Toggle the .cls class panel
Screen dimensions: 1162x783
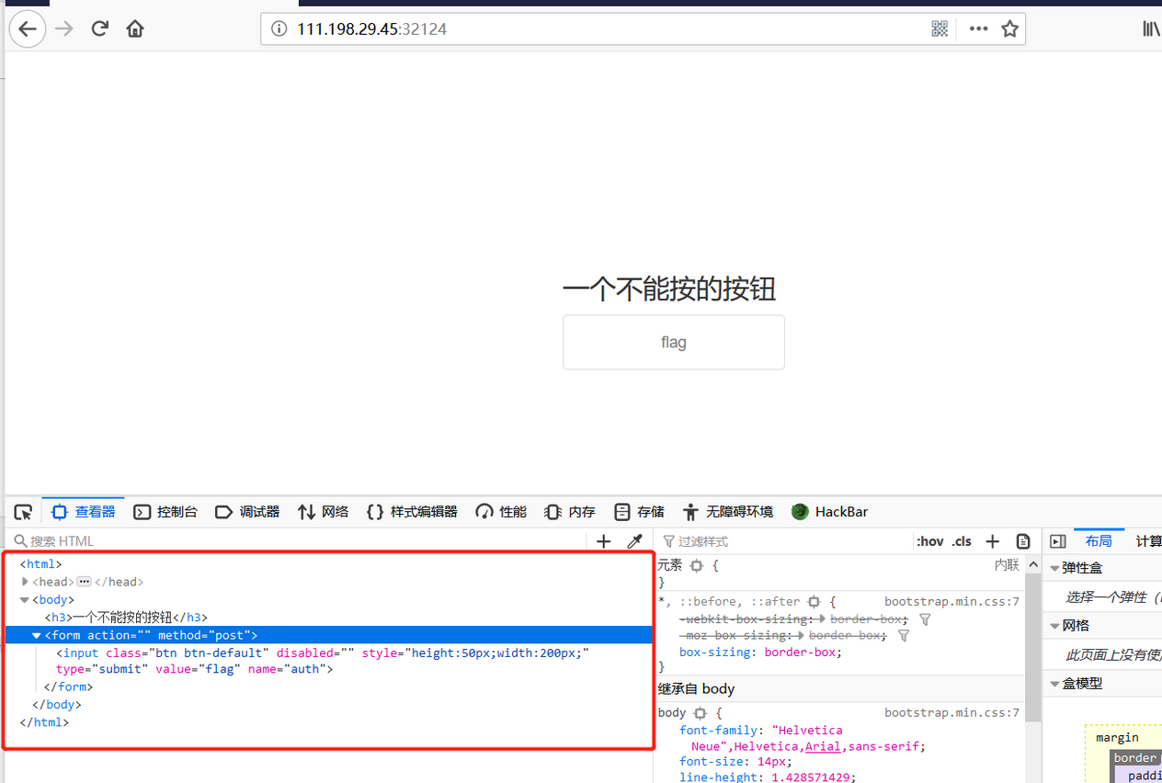(x=962, y=541)
